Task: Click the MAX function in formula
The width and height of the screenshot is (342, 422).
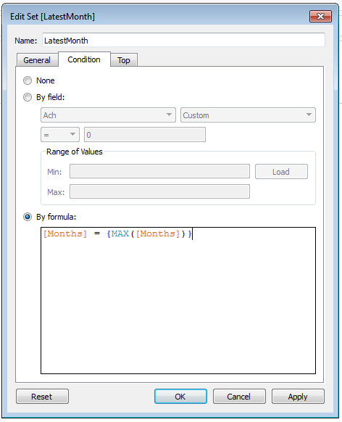Action: click(x=120, y=233)
